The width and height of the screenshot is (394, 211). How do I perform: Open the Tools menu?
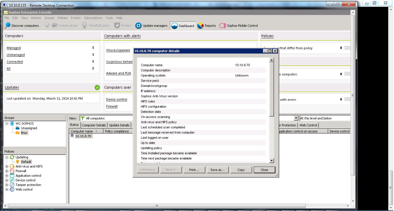[x=109, y=18]
